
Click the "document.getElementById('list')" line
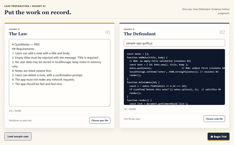click(159, 104)
